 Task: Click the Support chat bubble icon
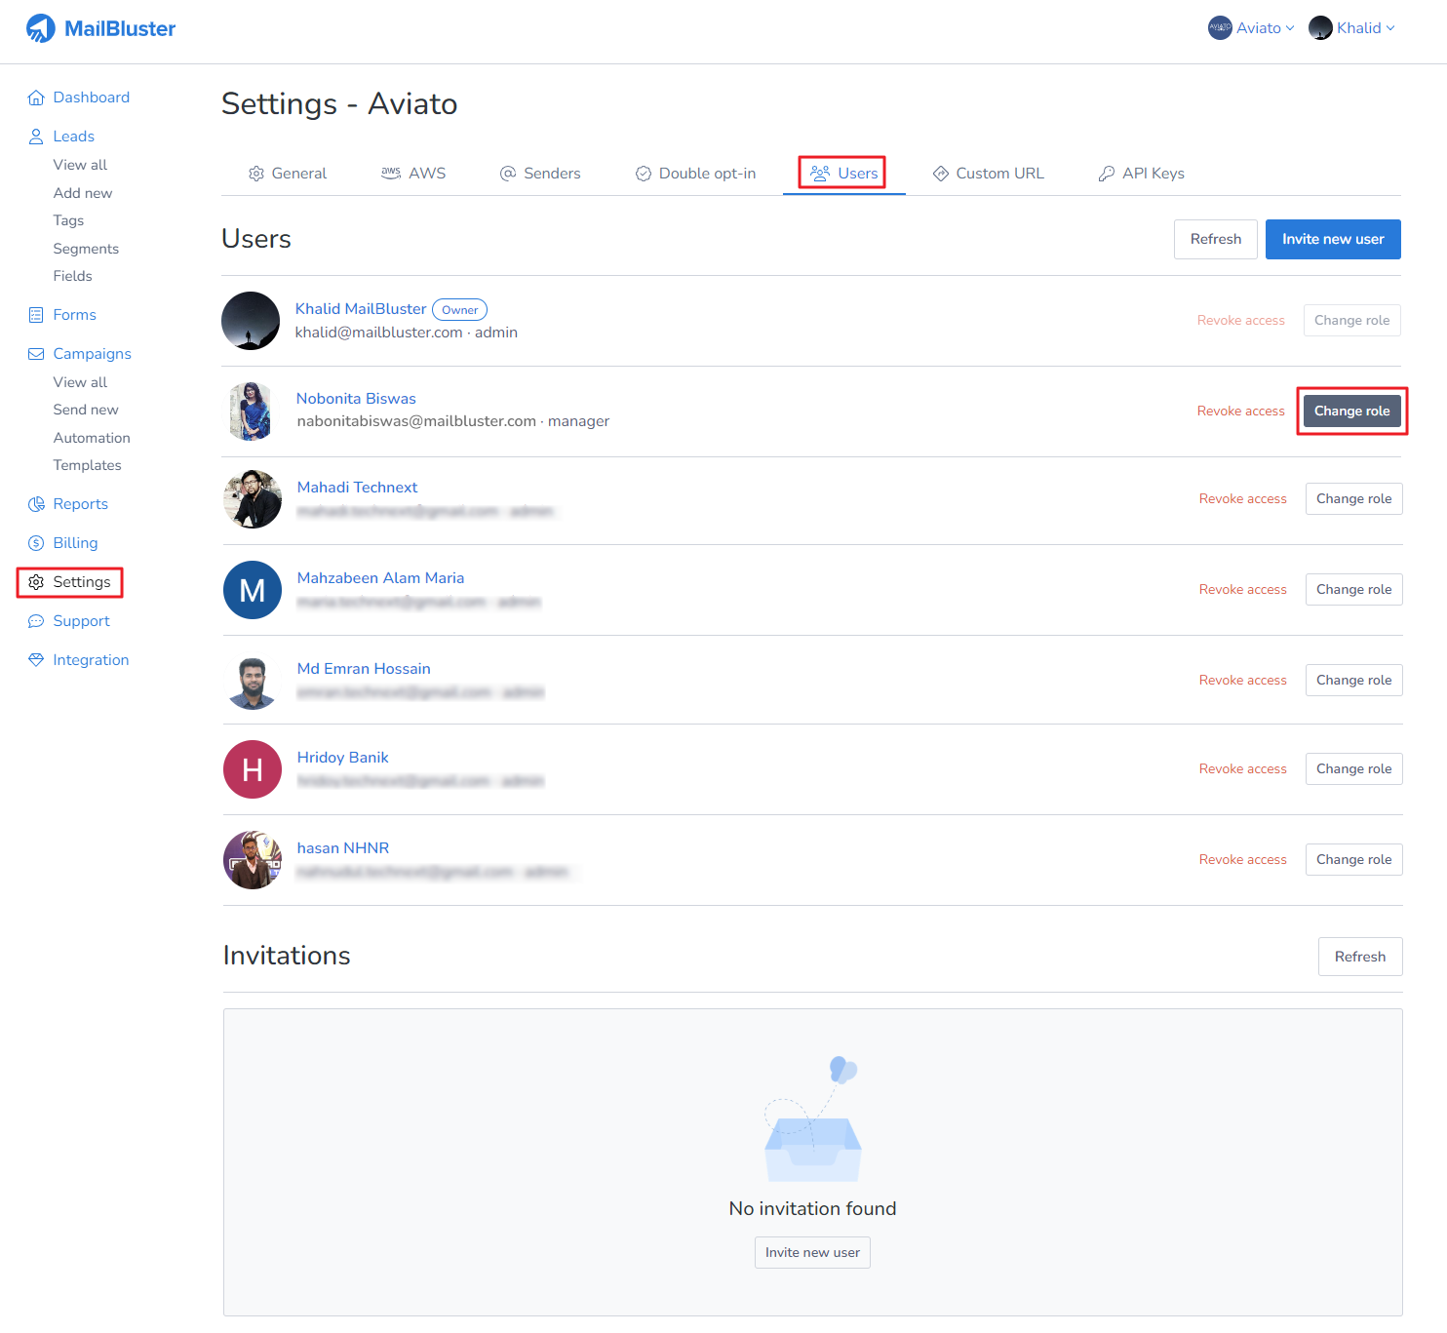36,621
